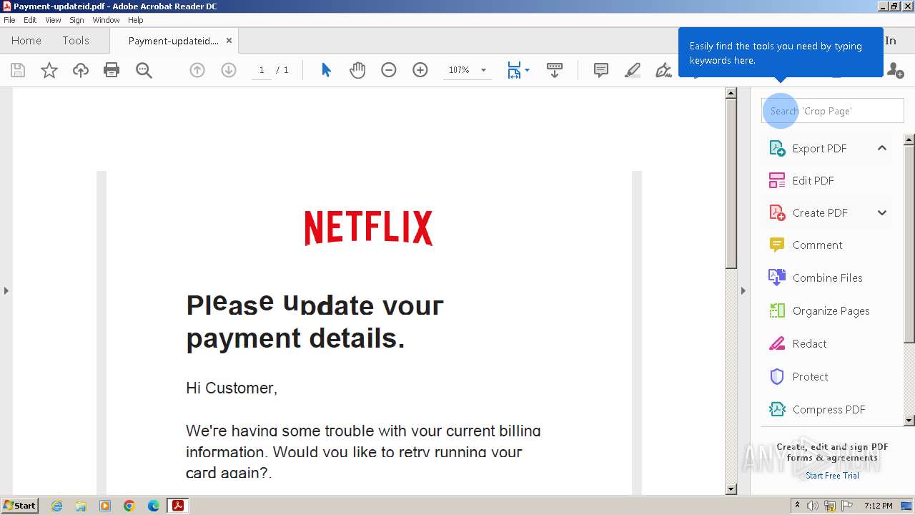Open the File menu
The height and width of the screenshot is (515, 915).
coord(9,20)
